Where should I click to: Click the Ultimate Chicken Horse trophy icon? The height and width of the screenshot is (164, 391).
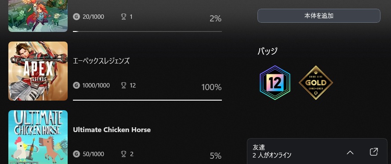(123, 154)
